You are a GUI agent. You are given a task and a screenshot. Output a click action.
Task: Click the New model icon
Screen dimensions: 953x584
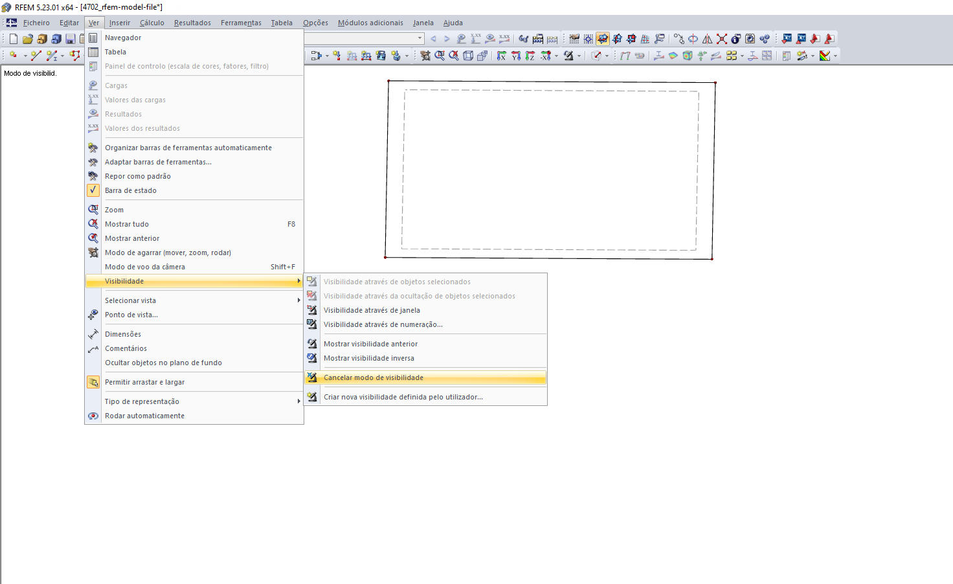(x=14, y=39)
